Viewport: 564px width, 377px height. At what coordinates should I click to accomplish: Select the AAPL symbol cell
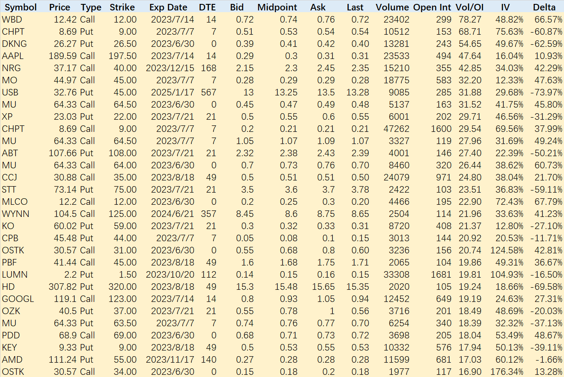[x=13, y=56]
